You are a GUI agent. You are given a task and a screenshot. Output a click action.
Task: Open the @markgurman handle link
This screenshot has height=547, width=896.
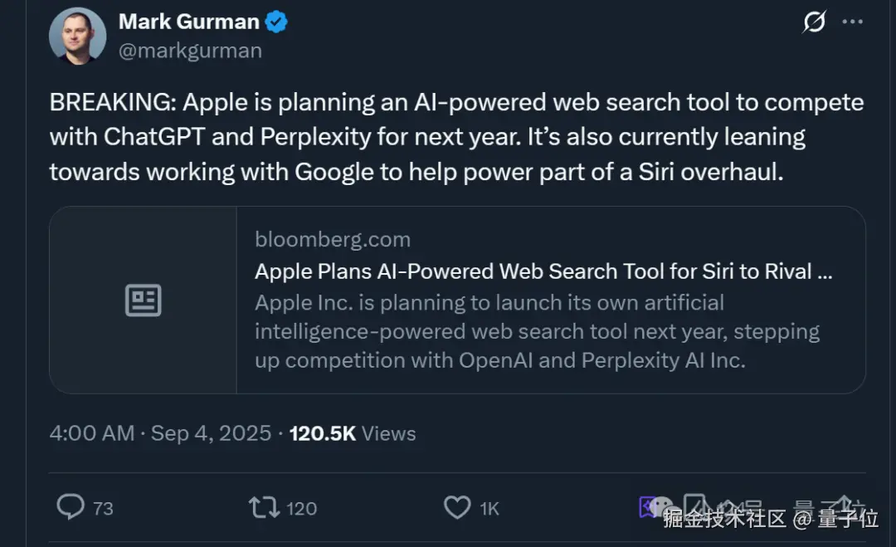coord(190,51)
